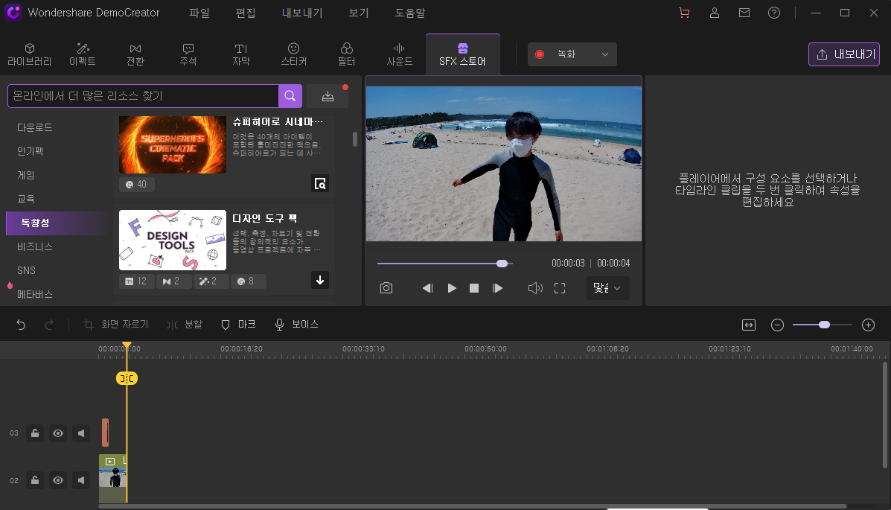Fit timeline to window icon

click(x=749, y=325)
